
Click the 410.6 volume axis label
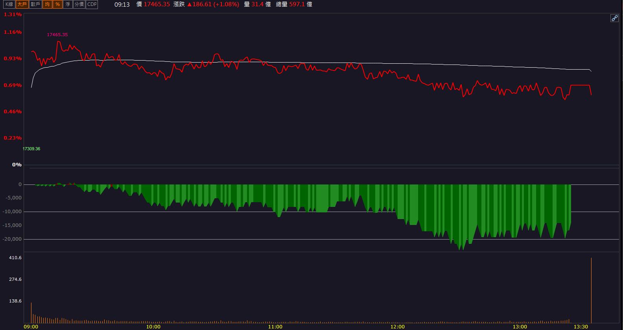pyautogui.click(x=15, y=258)
